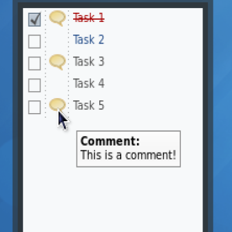Enable the Task 5 checkbox
Screen dimensions: 232x232
click(x=34, y=107)
